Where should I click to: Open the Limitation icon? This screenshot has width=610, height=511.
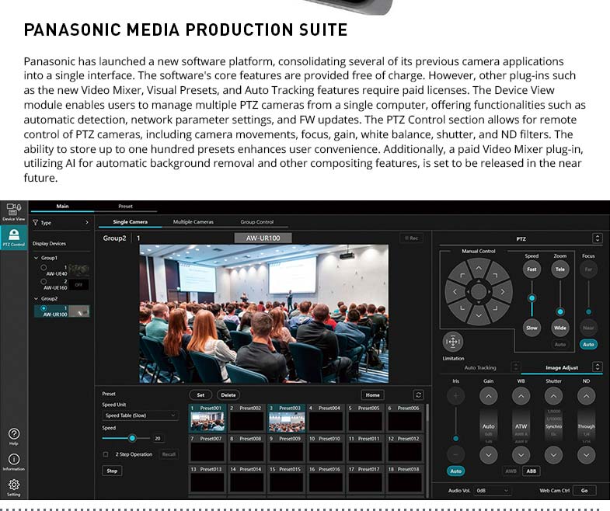point(452,342)
